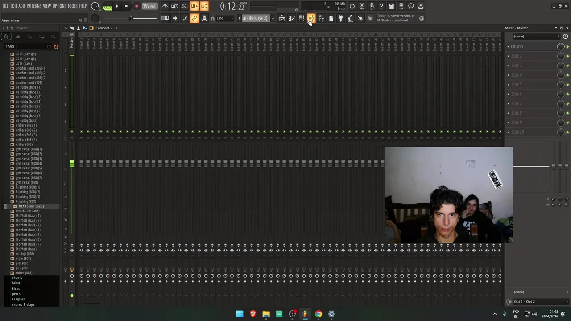Click the shopping cart icon
Viewport: 571px width, 321px height.
370,18
